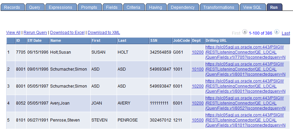Click Download to XML link
This screenshot has height=129, width=293.
pyautogui.click(x=104, y=33)
